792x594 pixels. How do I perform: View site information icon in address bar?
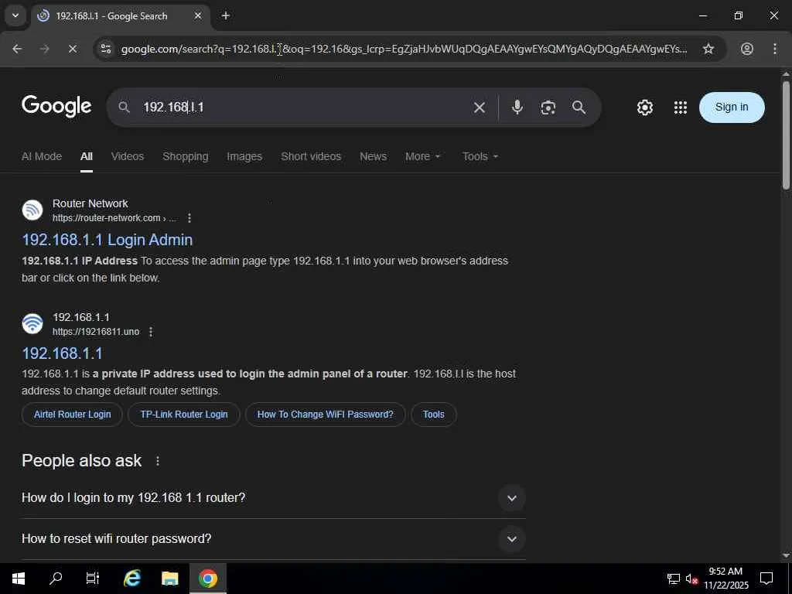coord(106,49)
